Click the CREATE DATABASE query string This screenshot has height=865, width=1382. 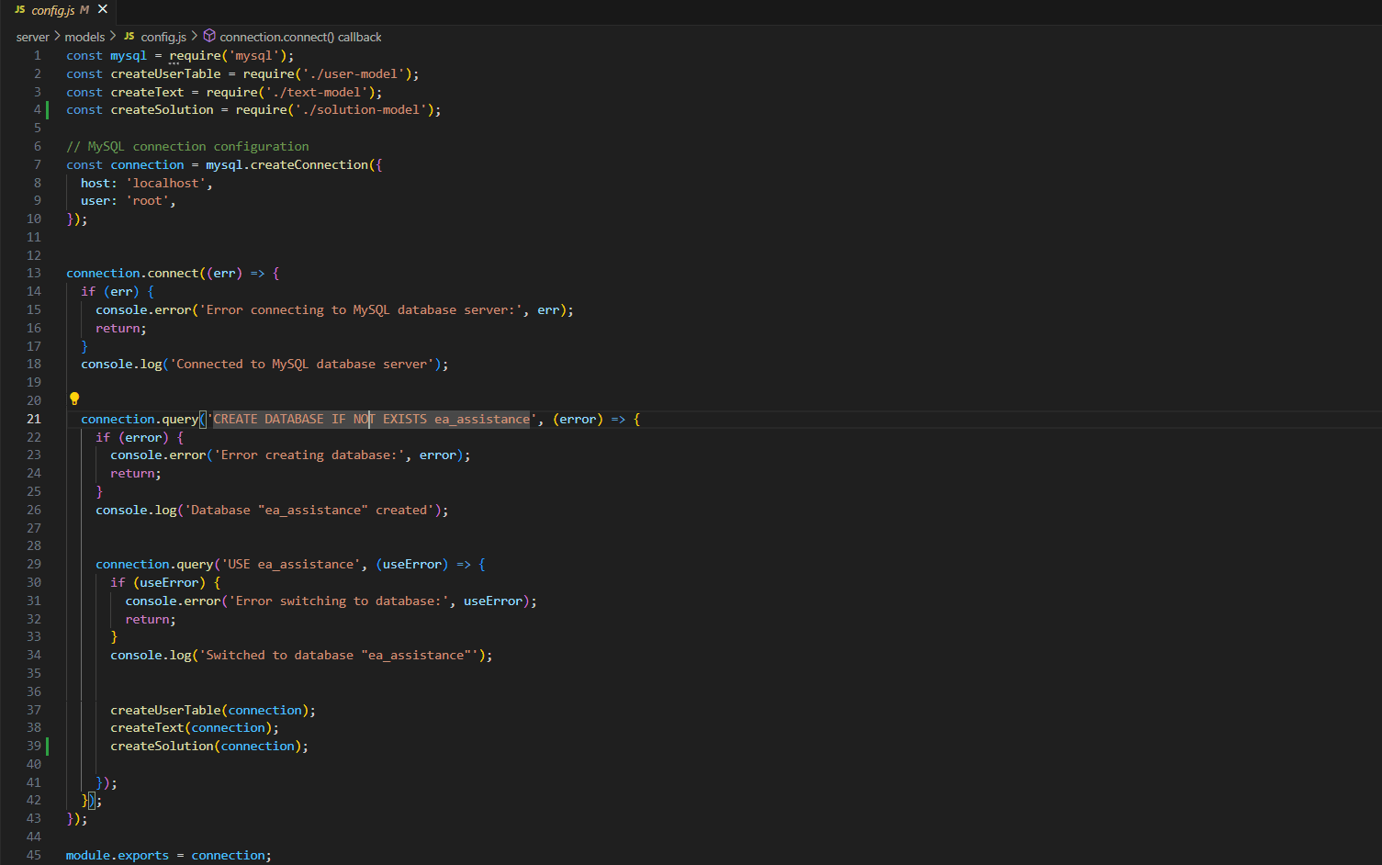pyautogui.click(x=372, y=419)
